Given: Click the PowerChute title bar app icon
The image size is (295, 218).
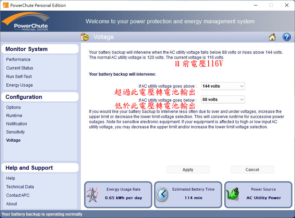Looking at the screenshot, I should (5, 5).
